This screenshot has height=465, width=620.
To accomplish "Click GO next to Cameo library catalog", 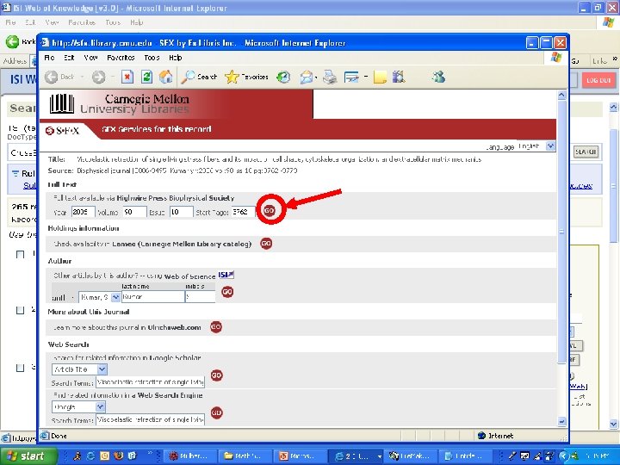I will pos(266,244).
